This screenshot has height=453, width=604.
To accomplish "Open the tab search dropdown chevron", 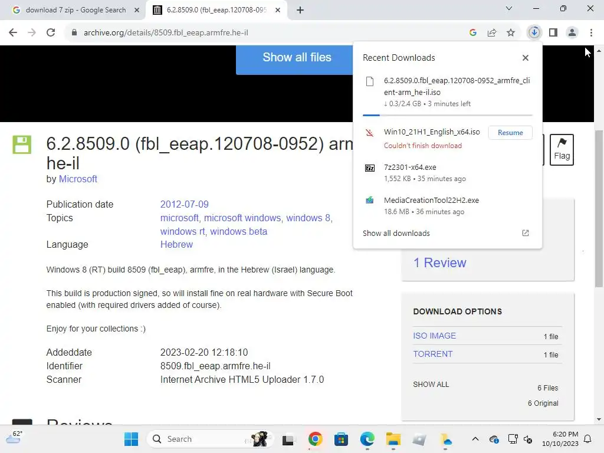I will 509,8.
